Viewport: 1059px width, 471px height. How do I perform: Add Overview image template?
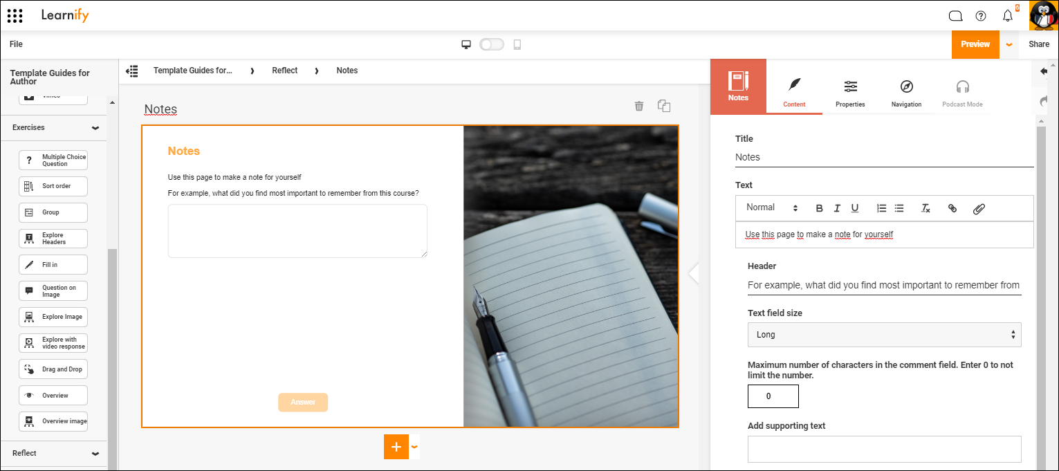click(x=53, y=421)
